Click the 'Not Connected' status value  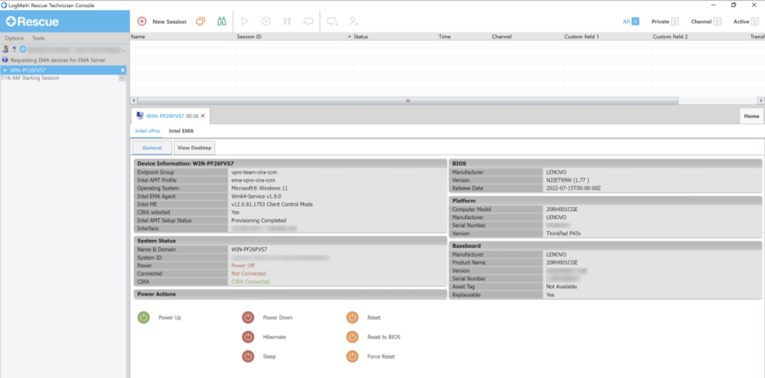pyautogui.click(x=248, y=274)
